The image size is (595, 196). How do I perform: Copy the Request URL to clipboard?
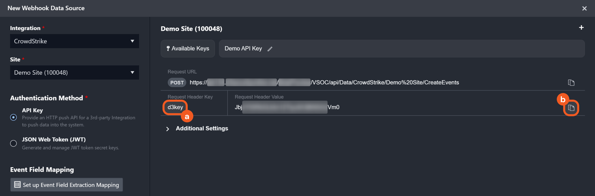pos(571,83)
